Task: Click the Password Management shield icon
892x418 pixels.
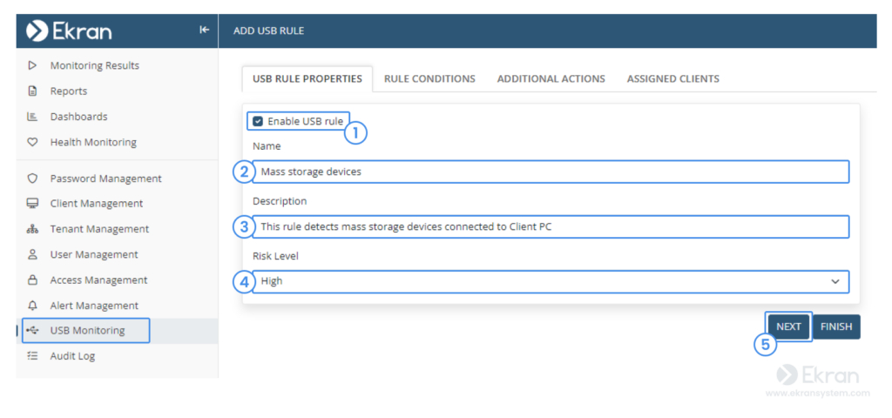Action: point(32,179)
